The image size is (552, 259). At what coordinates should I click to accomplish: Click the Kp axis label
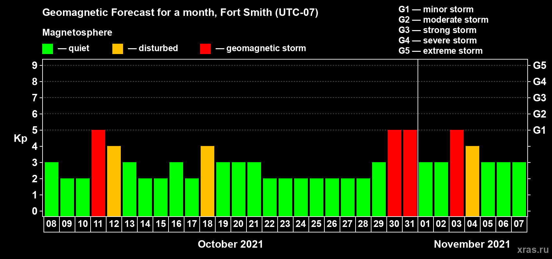tap(20, 139)
